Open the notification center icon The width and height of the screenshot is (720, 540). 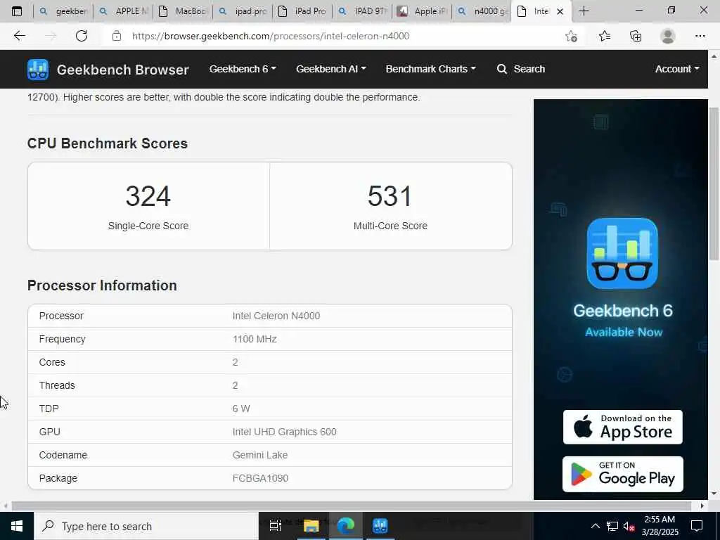tap(697, 526)
